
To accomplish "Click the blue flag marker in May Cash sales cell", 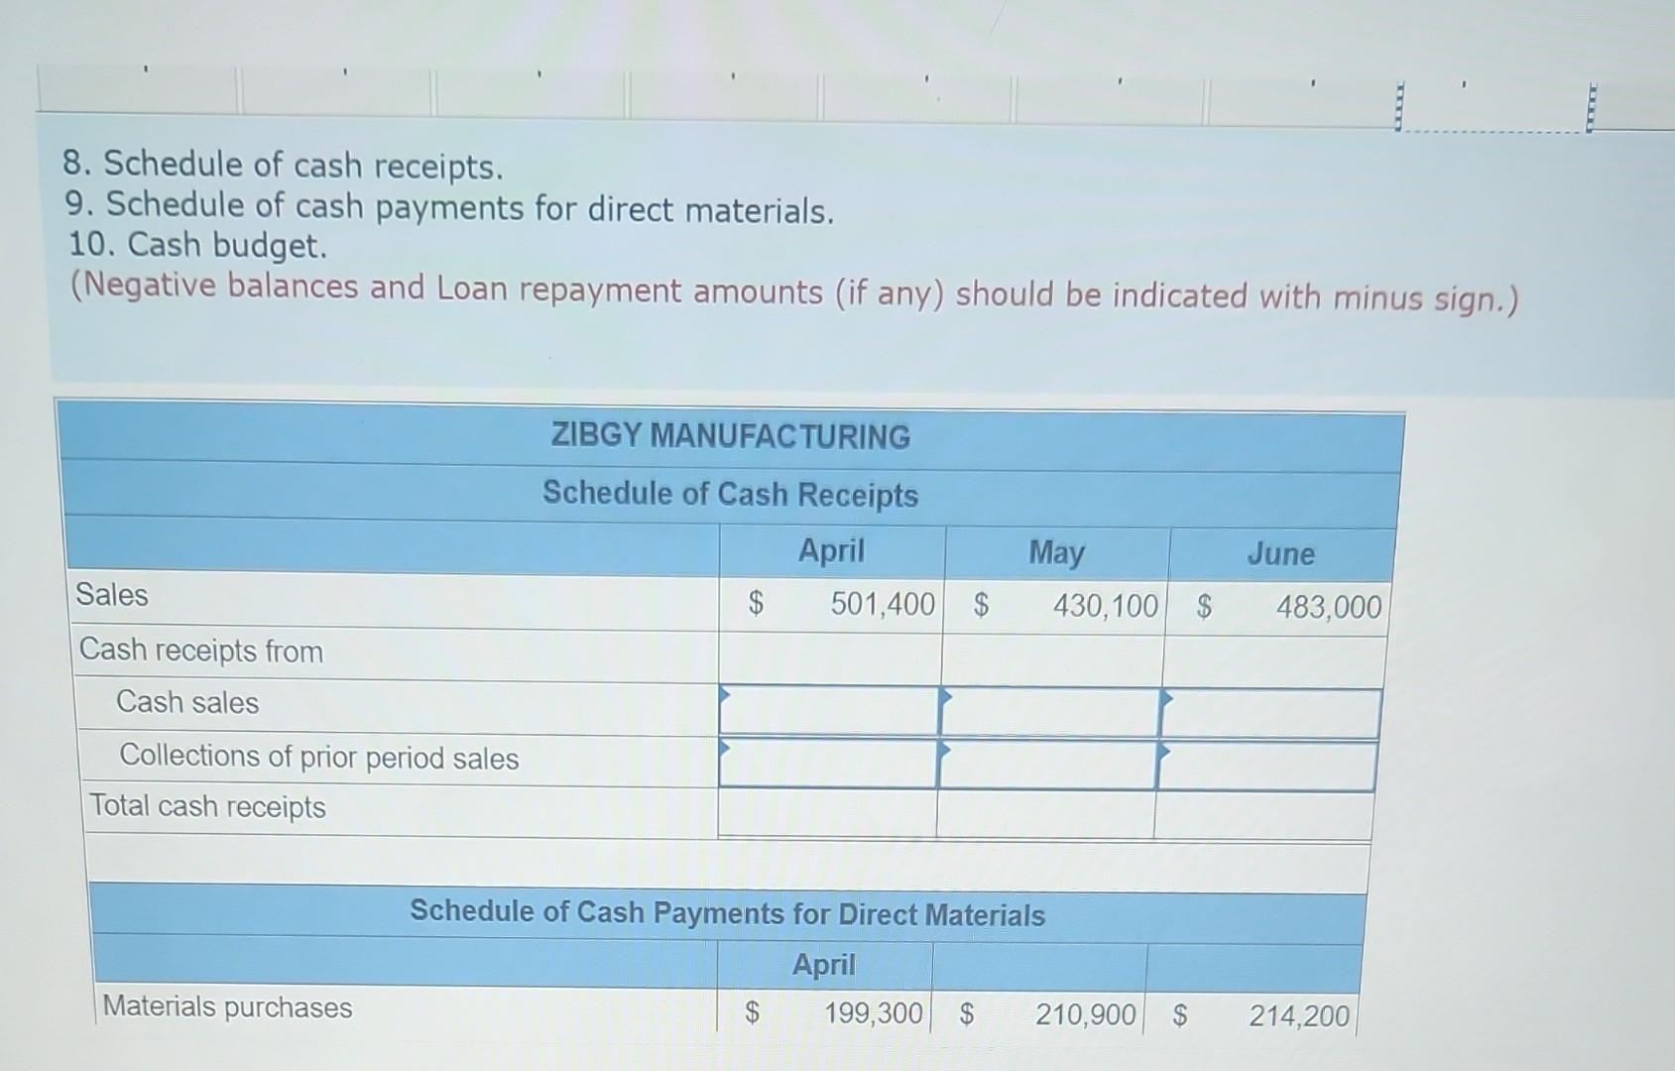I will pyautogui.click(x=944, y=697).
